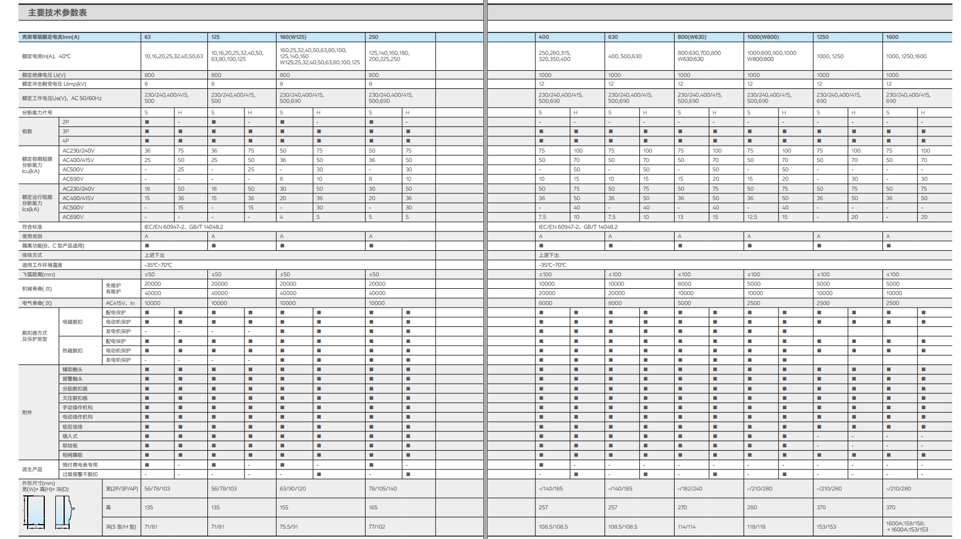Screen dimensions: 961x539
Task: Select the 深(S 型/H 型) depth label
Action: coord(121,527)
